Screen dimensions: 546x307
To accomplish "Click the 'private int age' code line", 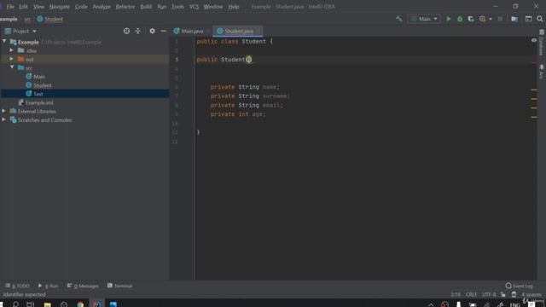I will (x=238, y=114).
